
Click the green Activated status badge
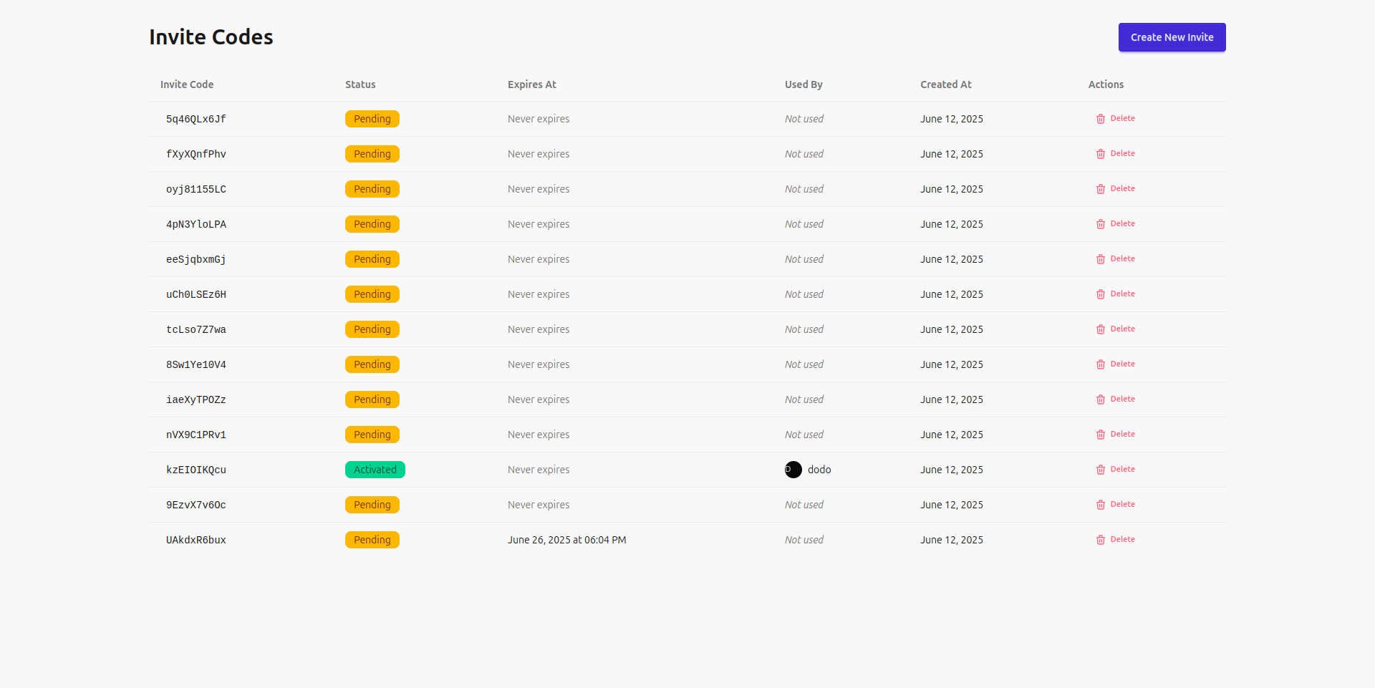pyautogui.click(x=375, y=470)
